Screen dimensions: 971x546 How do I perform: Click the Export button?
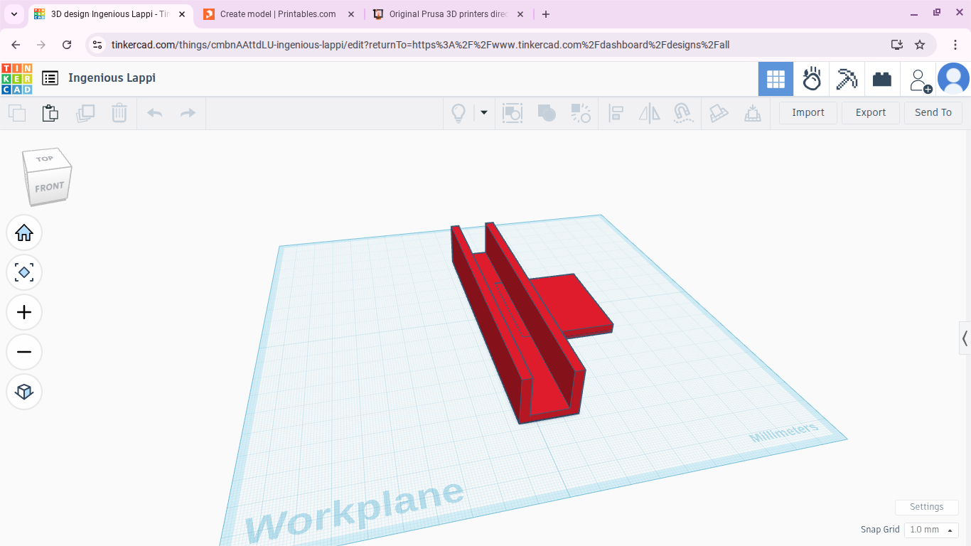[x=871, y=112]
